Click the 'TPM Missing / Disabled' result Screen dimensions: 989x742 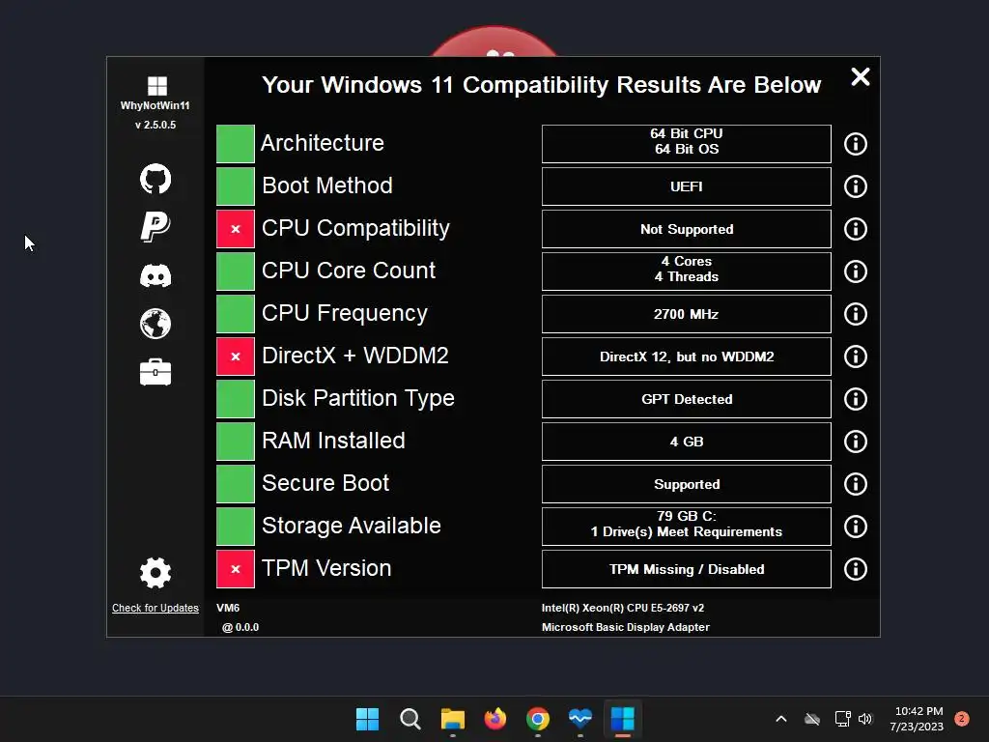tap(687, 569)
